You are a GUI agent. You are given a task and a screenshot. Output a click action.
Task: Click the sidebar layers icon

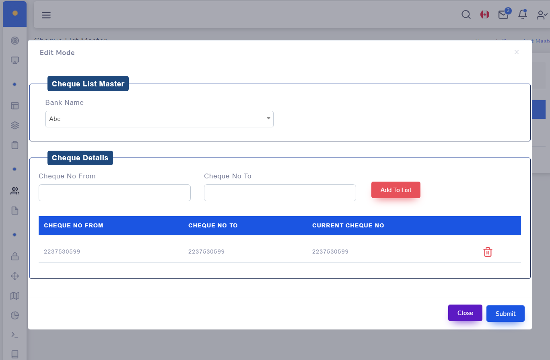15,125
